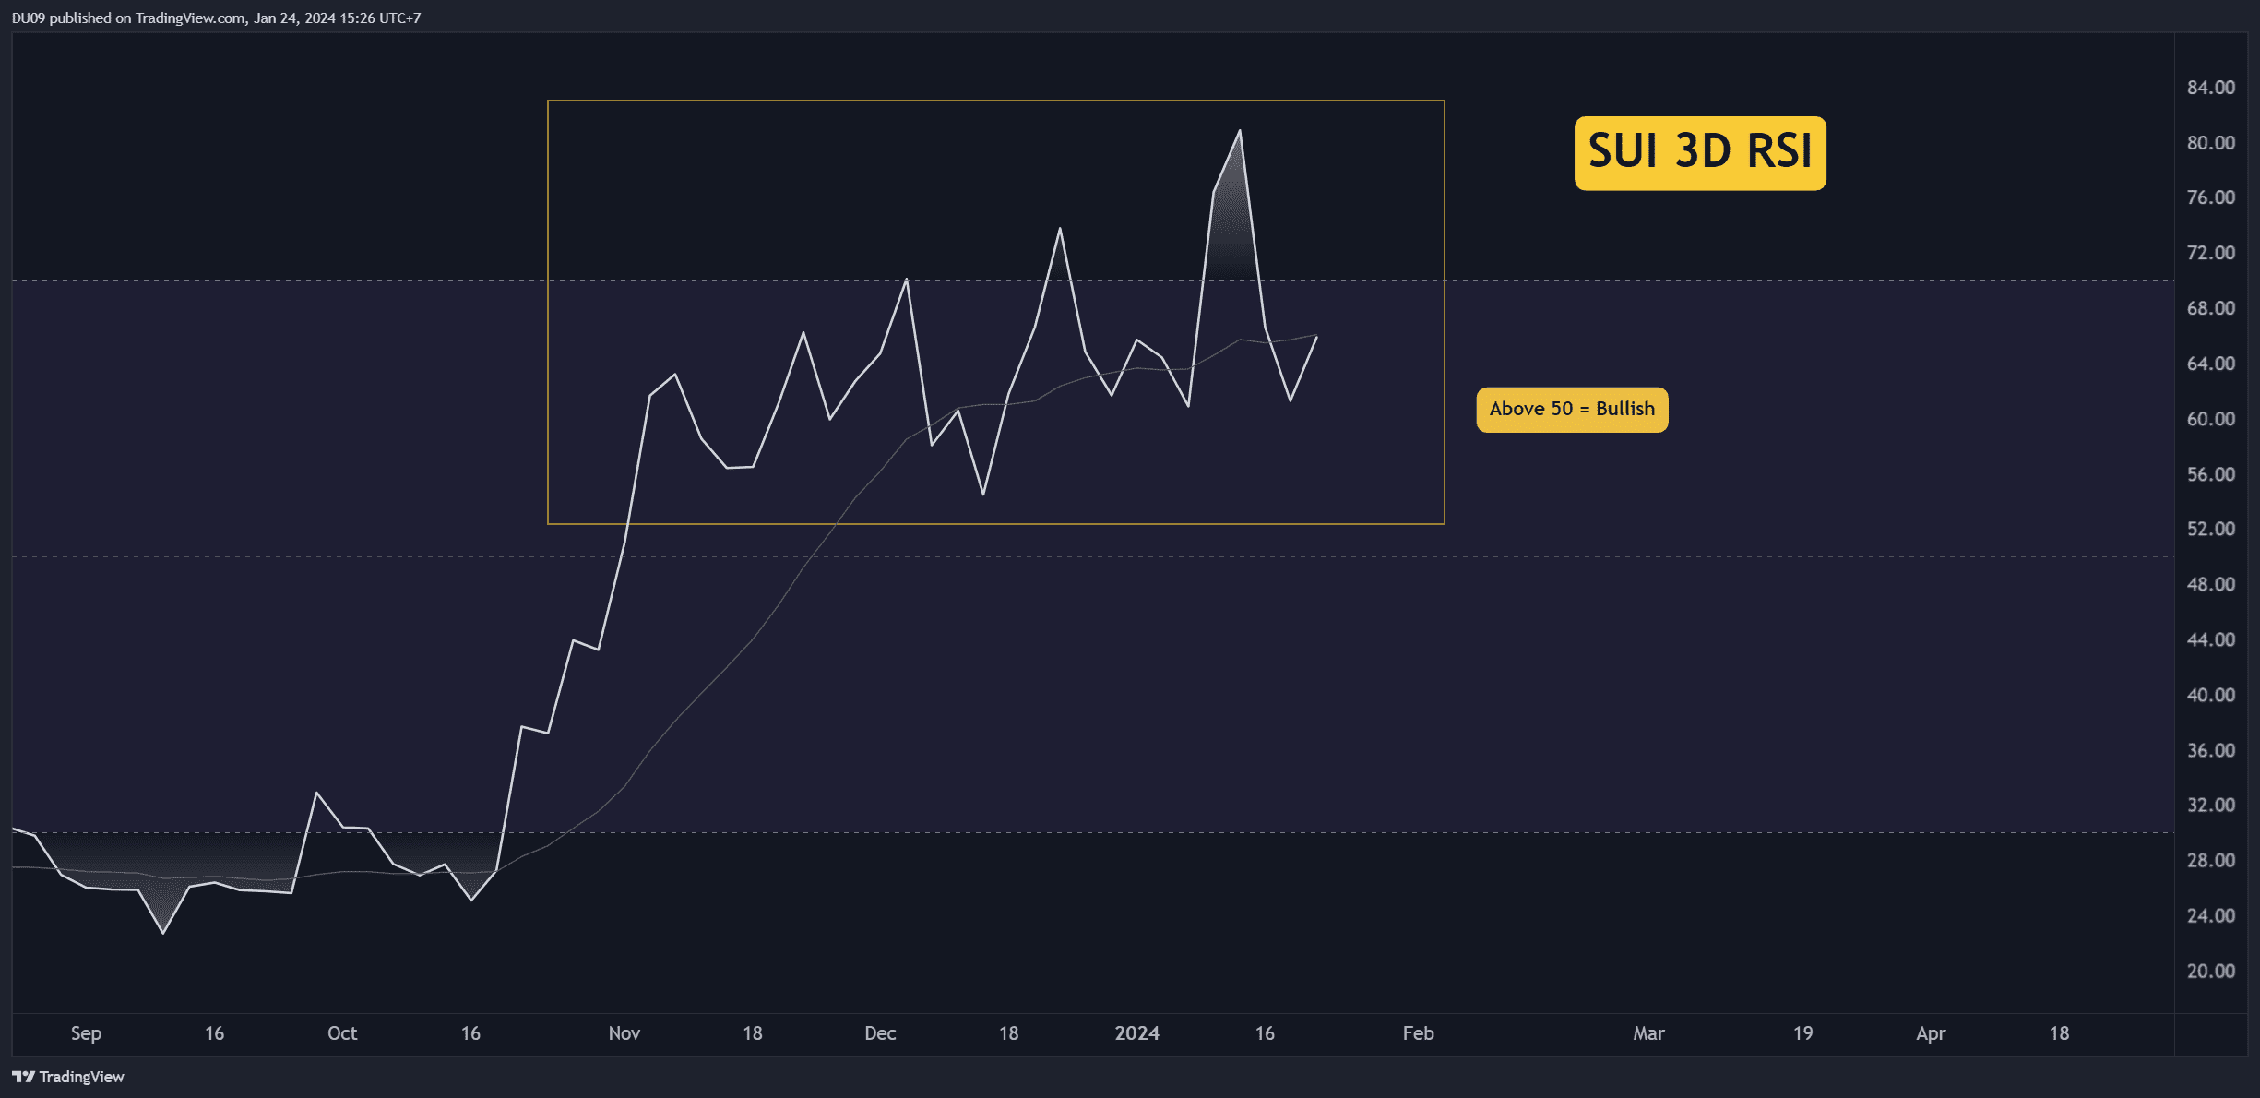
Task: Click the 52.00 value on the price scale
Action: 2210,529
